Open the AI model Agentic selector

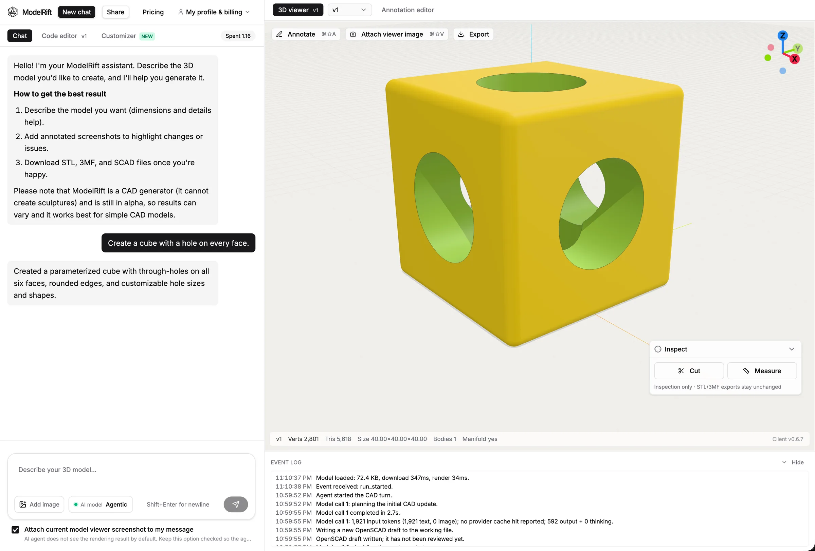[x=101, y=505]
